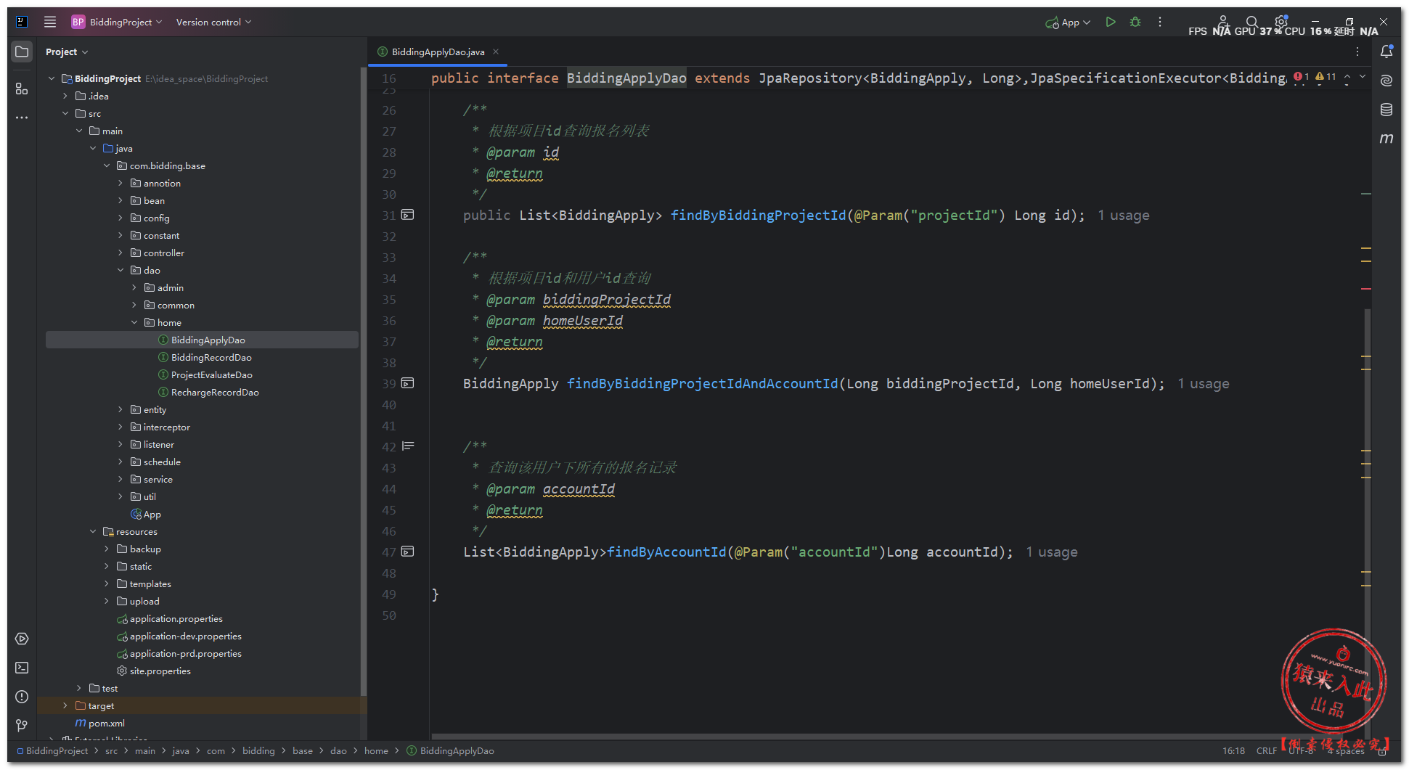Open the main hamburger menu

tap(50, 22)
